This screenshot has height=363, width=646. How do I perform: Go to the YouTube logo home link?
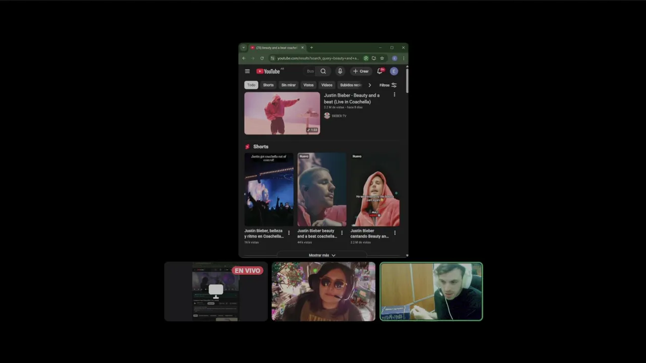pos(268,71)
